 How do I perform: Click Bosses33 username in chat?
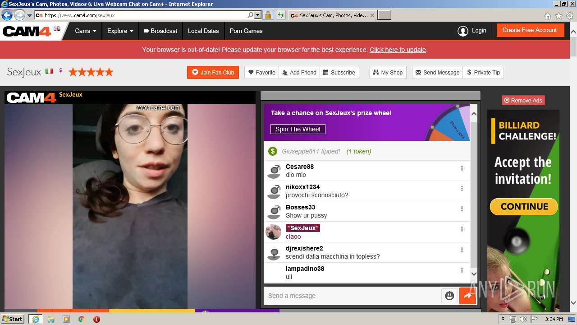point(300,207)
